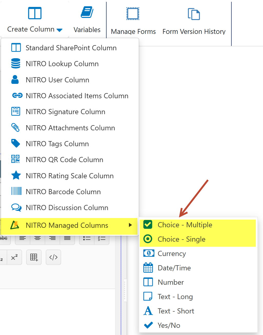Click the Manage Forms dashed-square icon
Image resolution: width=263 pixels, height=335 pixels.
click(x=133, y=14)
